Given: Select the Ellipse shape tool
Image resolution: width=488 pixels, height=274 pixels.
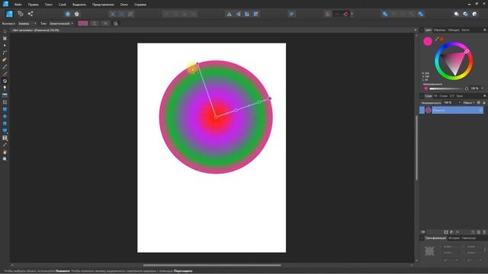Looking at the screenshot, I should coord(5,116).
